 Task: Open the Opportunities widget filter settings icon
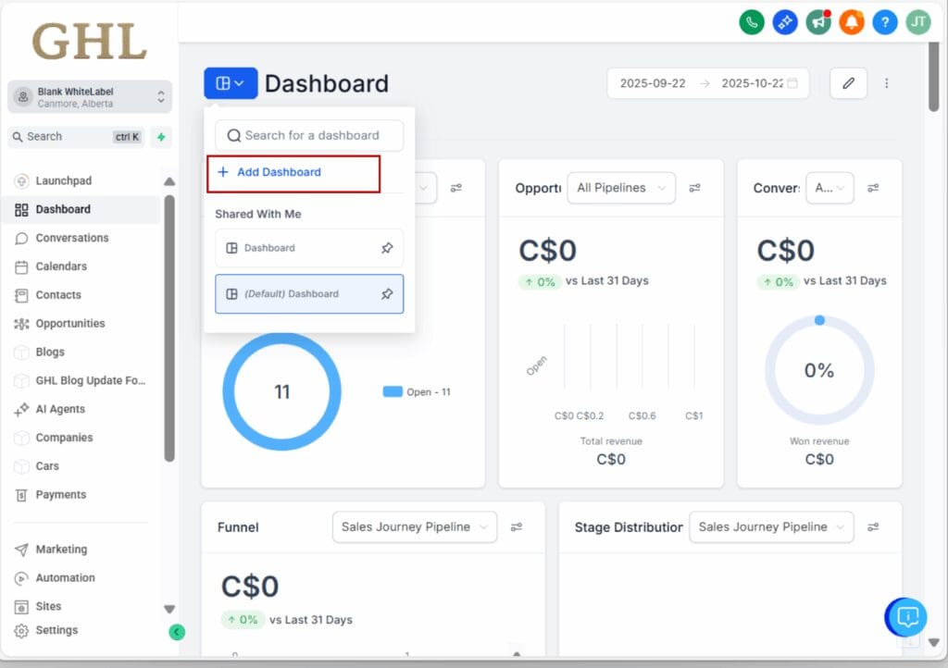[x=694, y=188]
